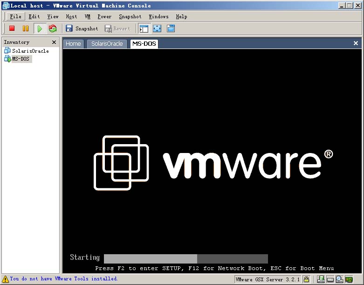The width and height of the screenshot is (364, 285).
Task: Click 'You do not have VMware Tools installed'
Action: [x=63, y=278]
